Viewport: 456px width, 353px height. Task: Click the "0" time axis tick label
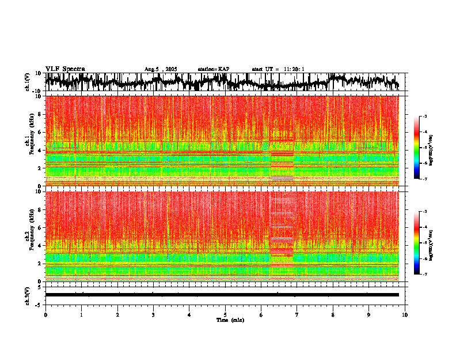(x=45, y=315)
